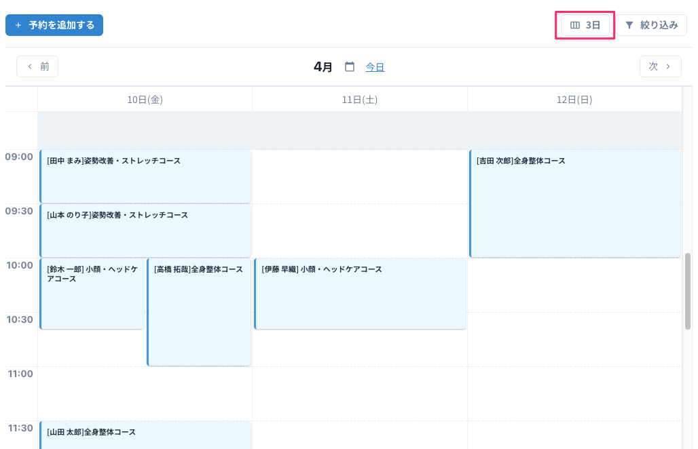Select the 10日(金) column header
698x449 pixels.
145,100
